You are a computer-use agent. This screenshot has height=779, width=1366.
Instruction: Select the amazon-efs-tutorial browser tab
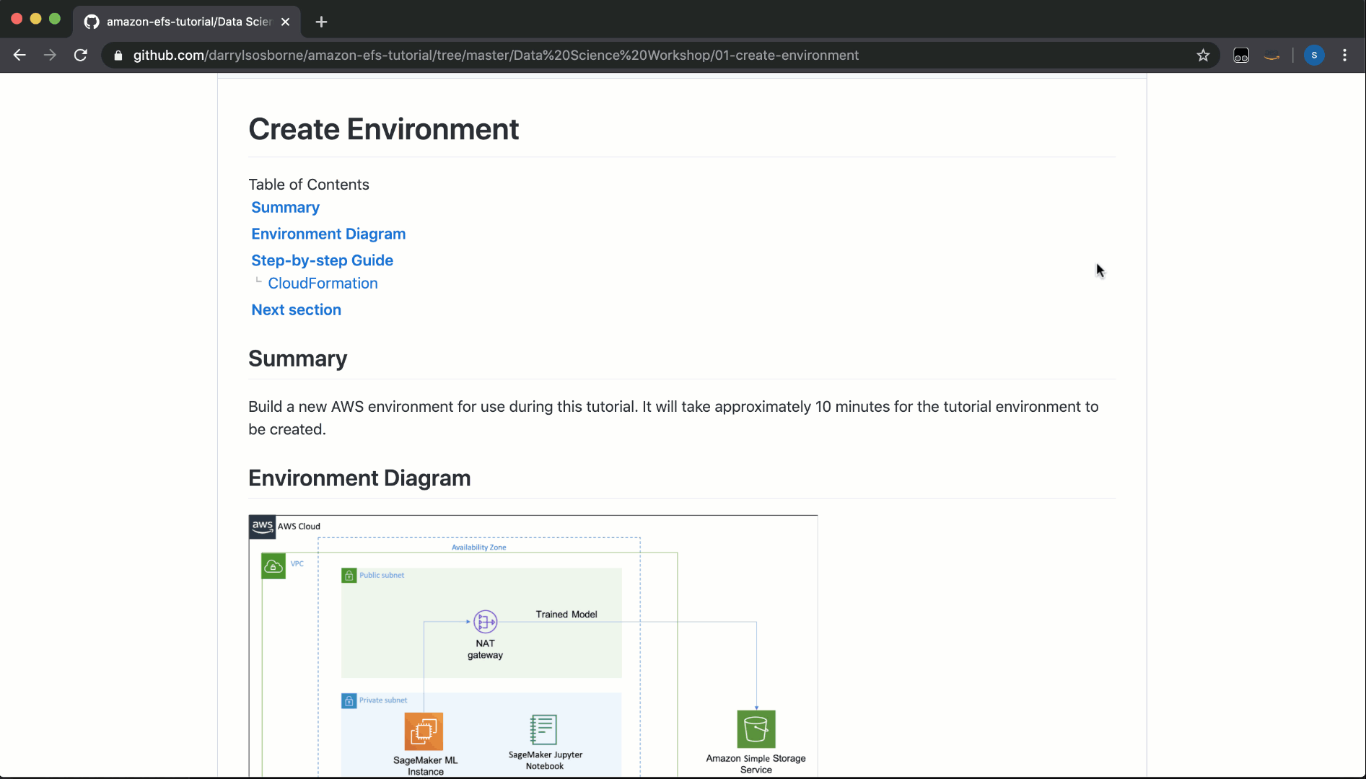click(187, 22)
